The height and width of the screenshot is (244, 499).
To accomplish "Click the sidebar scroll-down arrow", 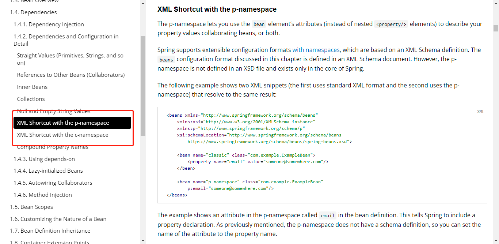I will (x=143, y=241).
